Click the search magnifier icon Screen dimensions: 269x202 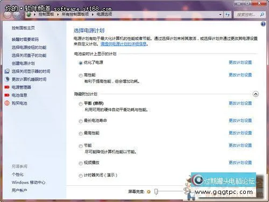coord(262,15)
